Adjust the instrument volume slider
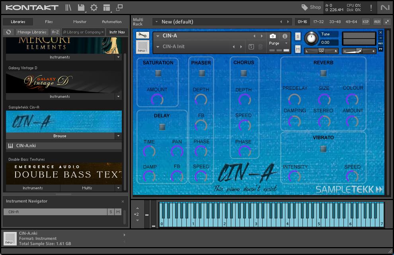The height and width of the screenshot is (255, 394). pyautogui.click(x=359, y=51)
